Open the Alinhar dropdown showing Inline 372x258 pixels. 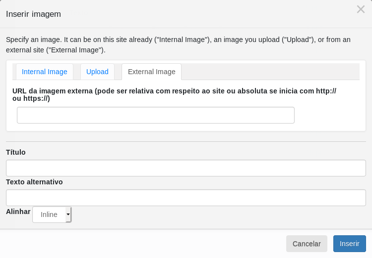pos(50,215)
